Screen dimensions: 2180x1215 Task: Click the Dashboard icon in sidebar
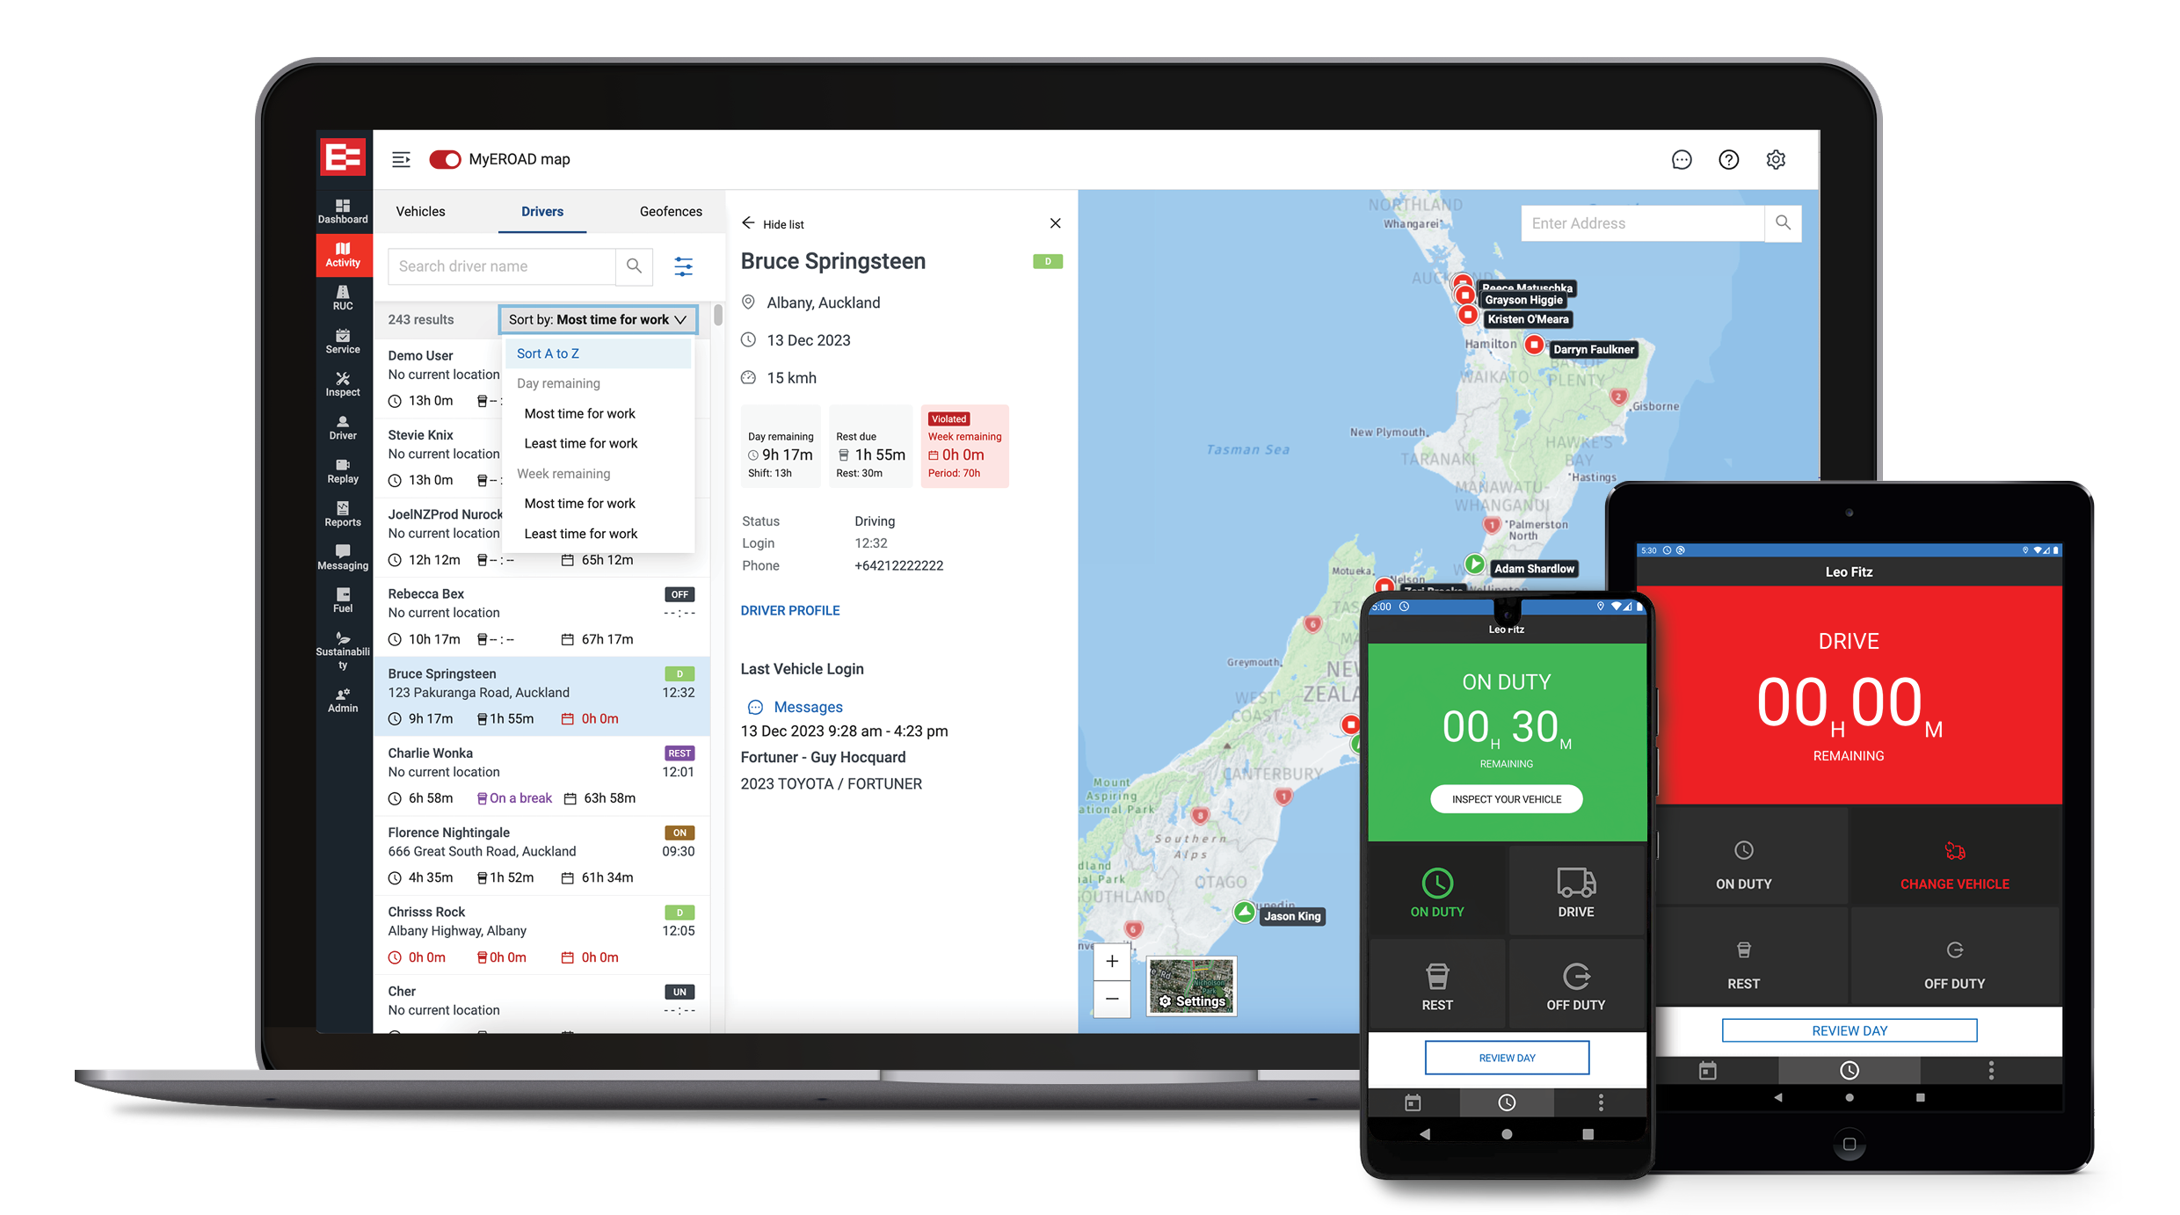(x=341, y=209)
